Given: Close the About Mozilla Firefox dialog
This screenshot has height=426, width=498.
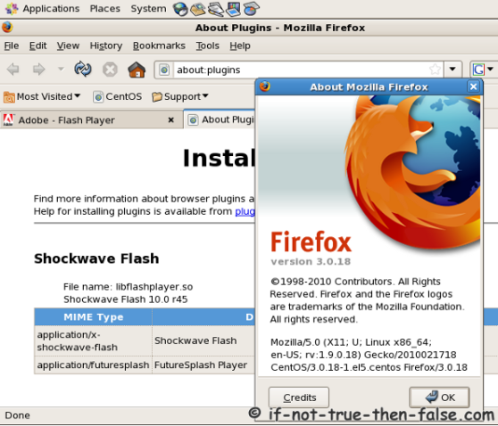Looking at the screenshot, I should pos(473,86).
